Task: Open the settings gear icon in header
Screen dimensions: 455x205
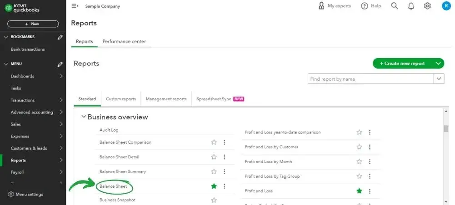Action: coord(427,6)
